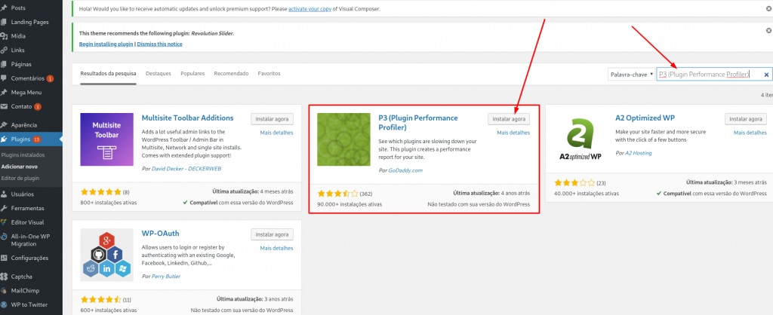Click the Usuários person icon
The image size is (773, 315).
[4, 194]
